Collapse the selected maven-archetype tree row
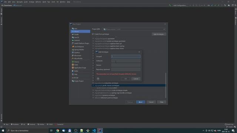Image resolution: width=237 pixels, height=133 pixels. click(93, 85)
